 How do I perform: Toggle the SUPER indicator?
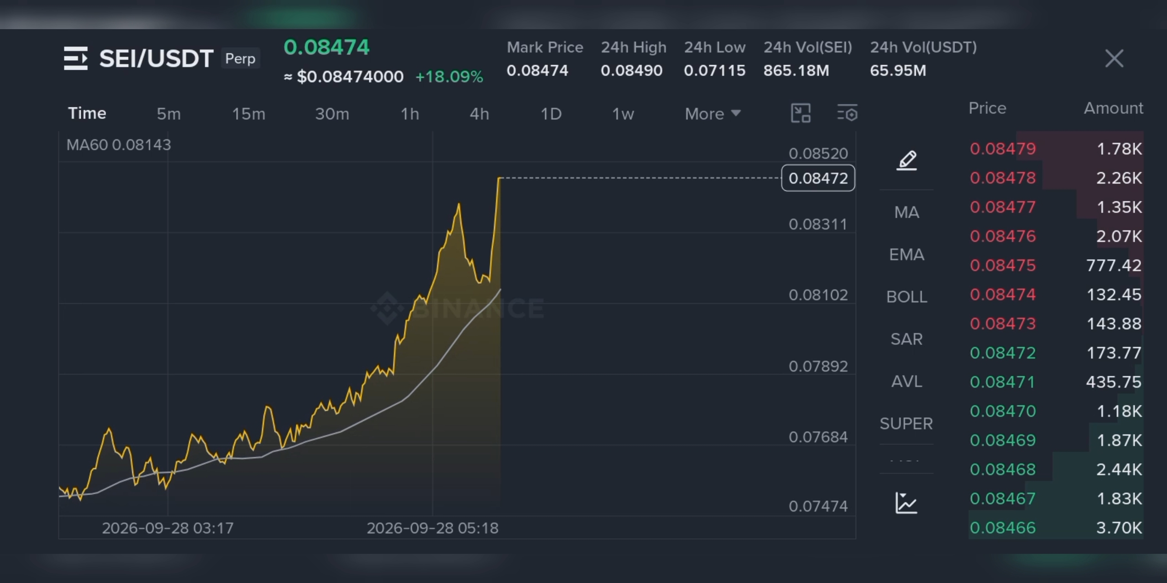point(907,424)
